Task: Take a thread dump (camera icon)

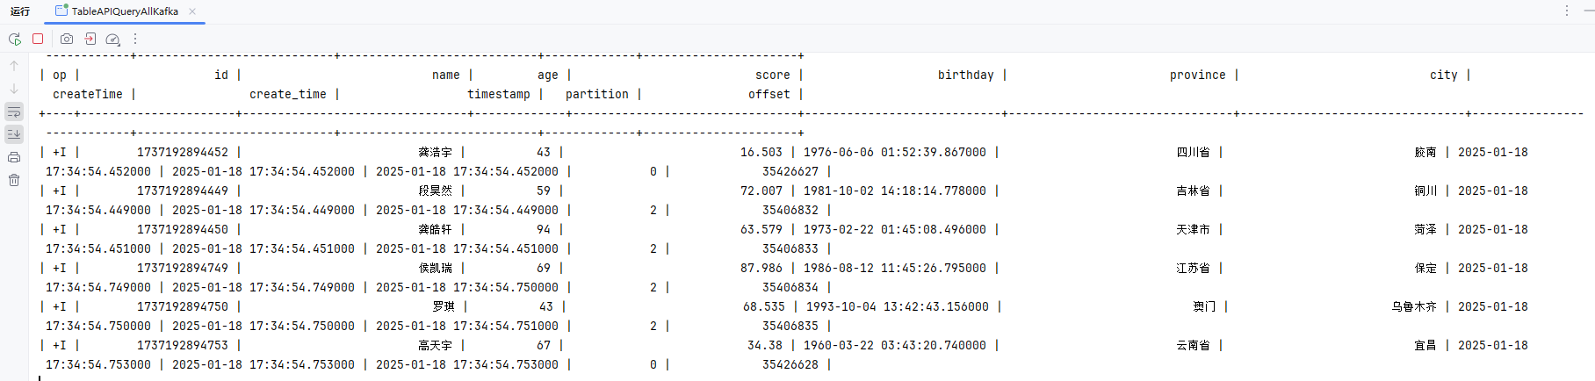Action: pyautogui.click(x=67, y=39)
